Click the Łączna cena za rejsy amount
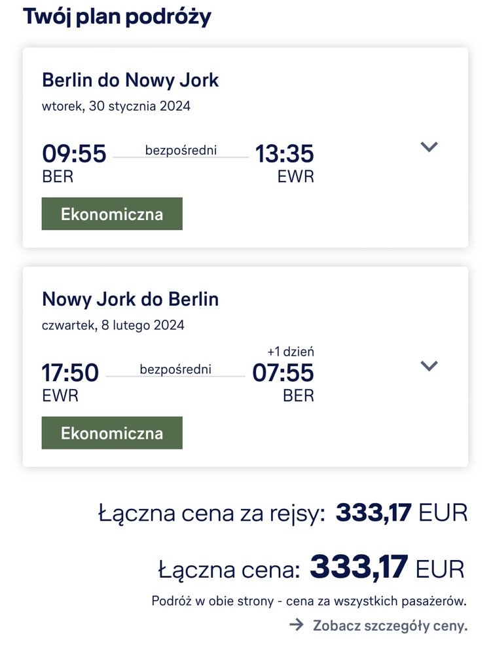491x655 pixels. [x=401, y=513]
